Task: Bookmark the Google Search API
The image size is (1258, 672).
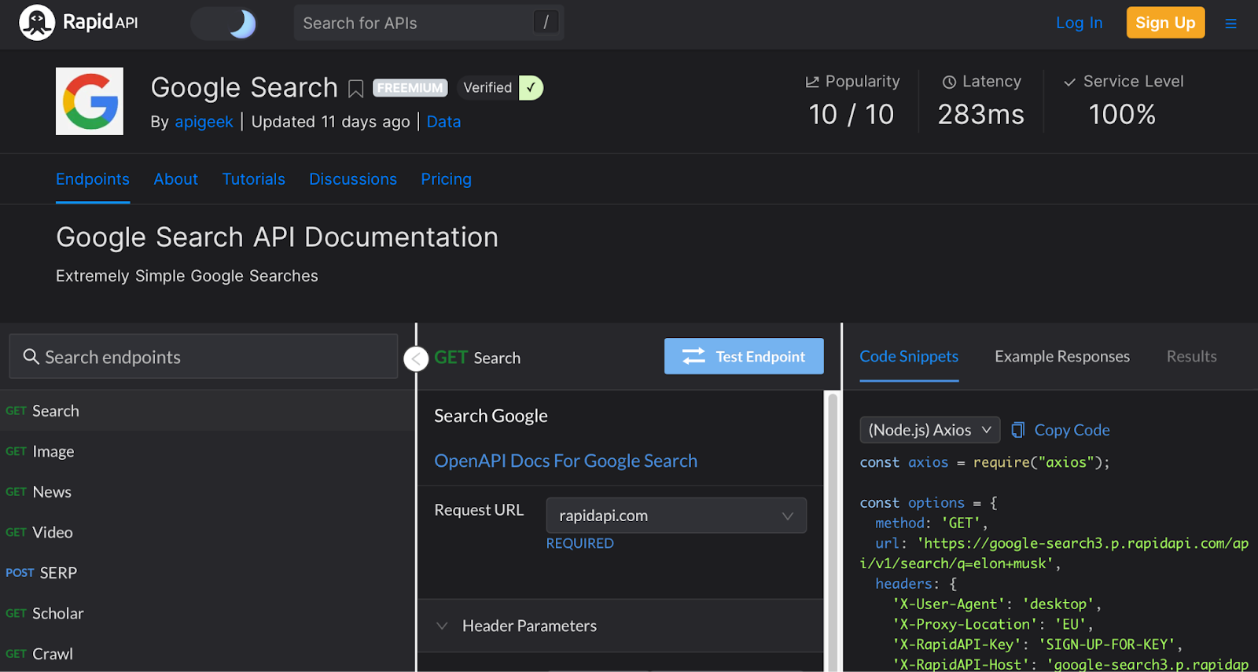Action: (355, 89)
